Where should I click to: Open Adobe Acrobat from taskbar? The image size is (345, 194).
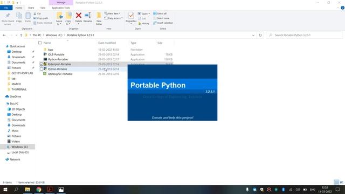coord(50,189)
